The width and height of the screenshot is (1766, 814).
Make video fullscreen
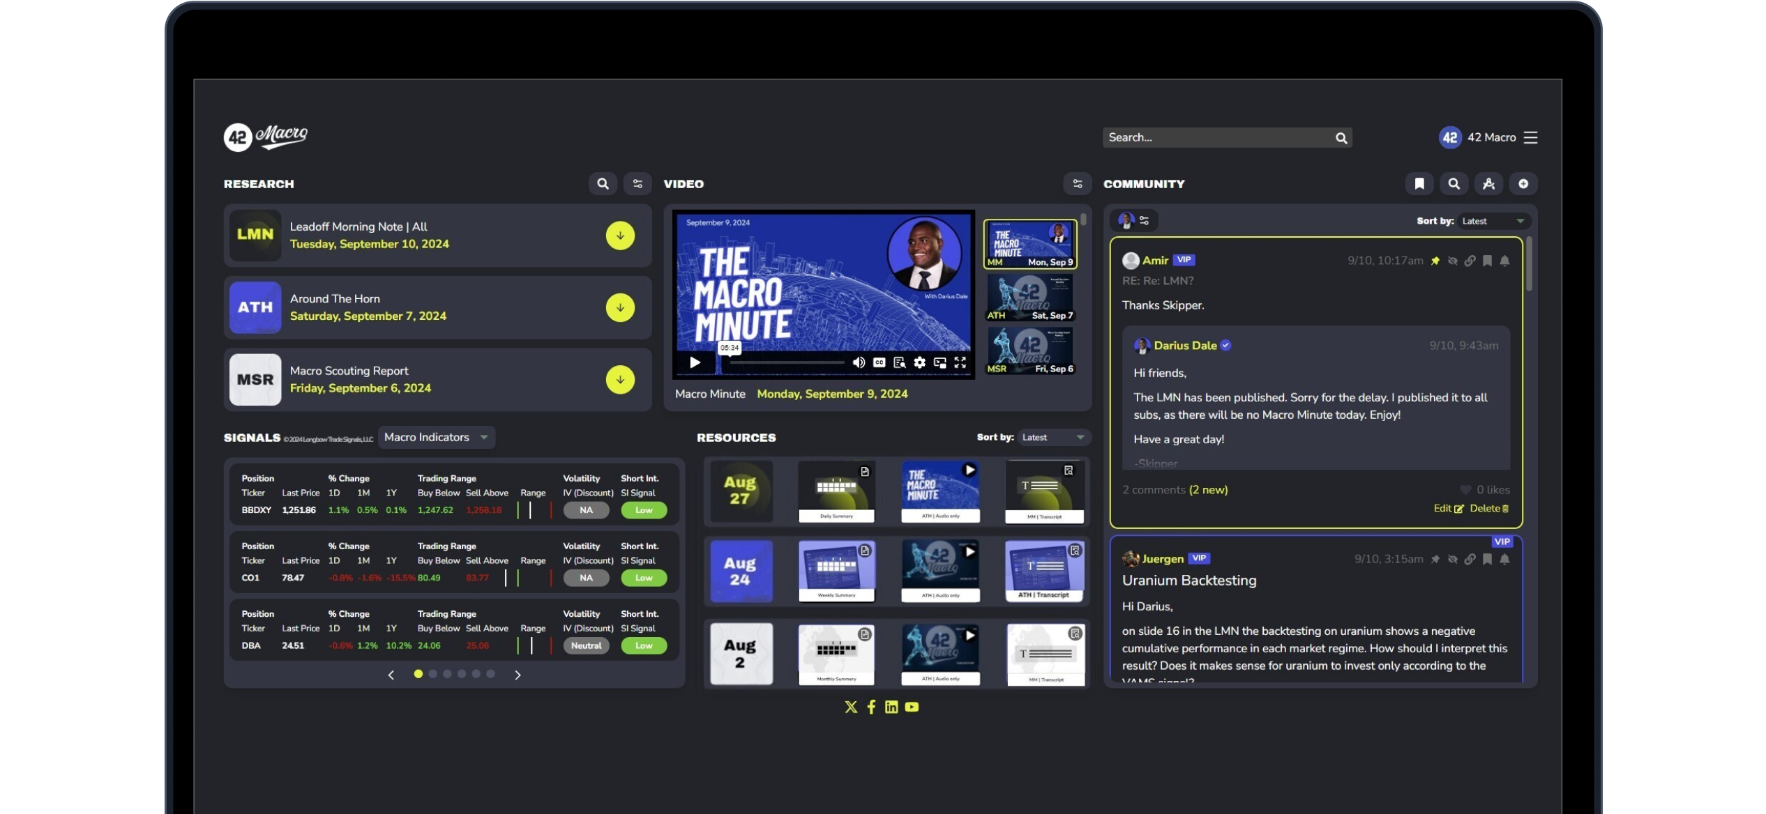(x=960, y=362)
